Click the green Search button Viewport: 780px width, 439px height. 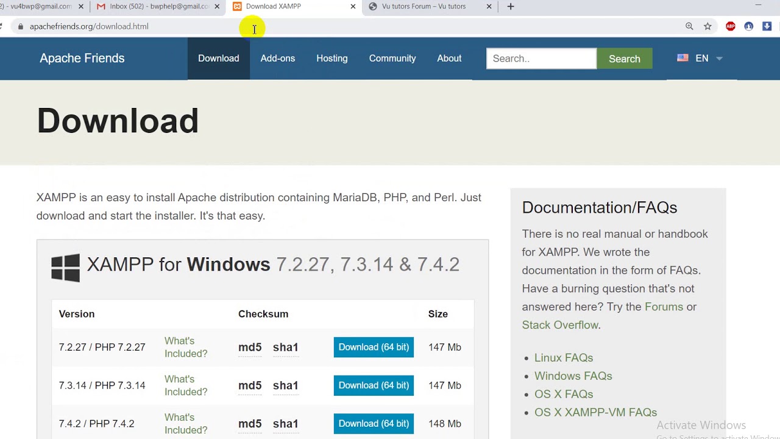(x=625, y=59)
